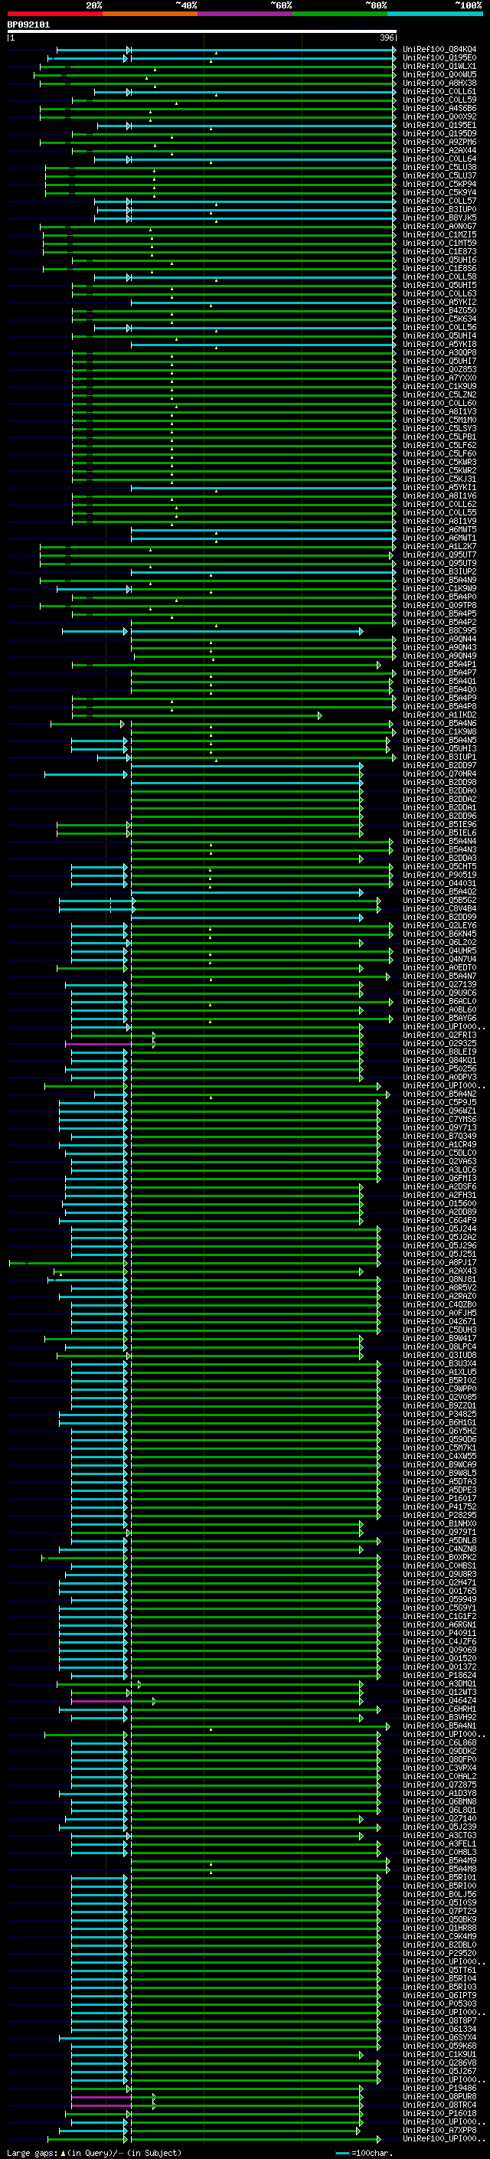
Task: Select UniRef100_P34825 label
Action: (439, 1415)
